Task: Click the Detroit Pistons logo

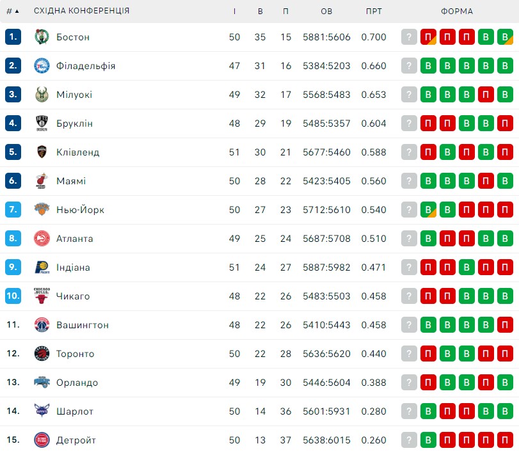Action: click(42, 440)
